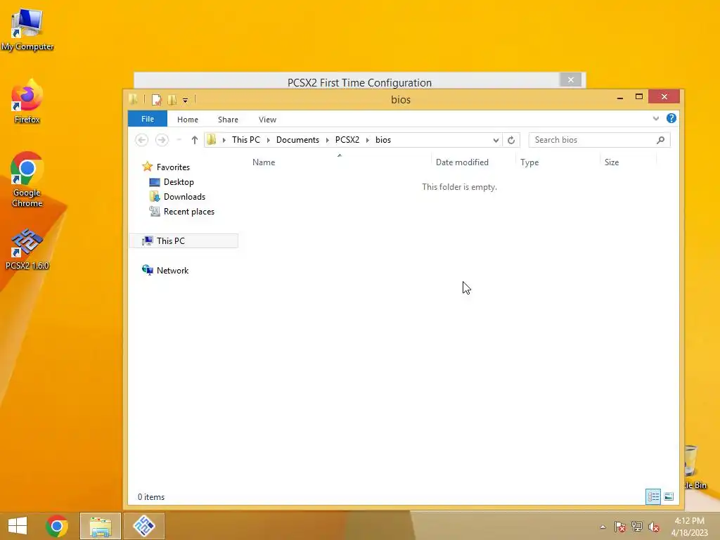Expand the path arrow after PCSX2
The width and height of the screenshot is (720, 540).
[367, 140]
